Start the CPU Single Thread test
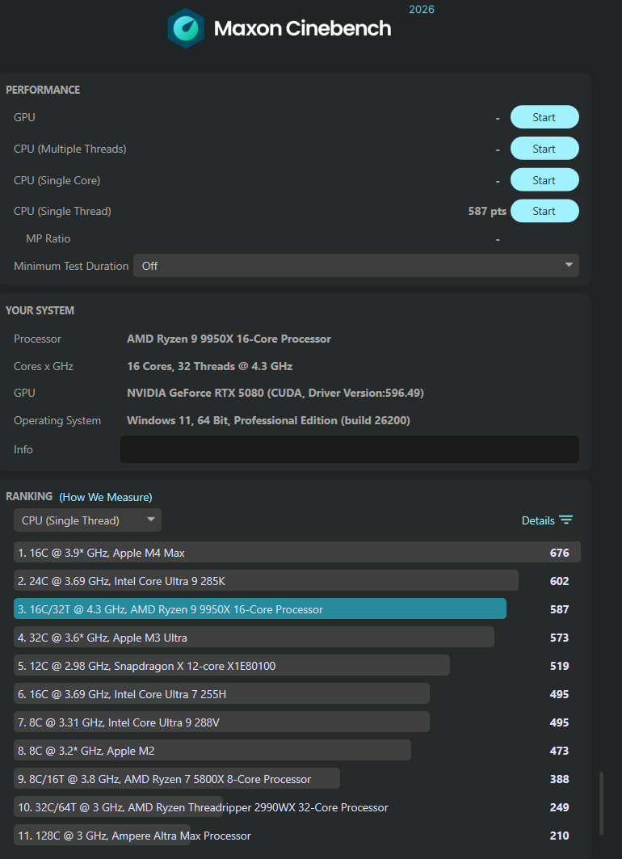The image size is (622, 859). (544, 211)
